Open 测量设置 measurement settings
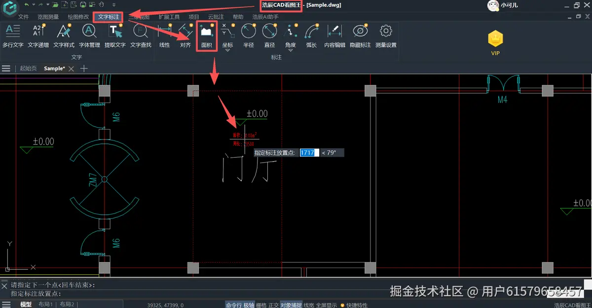 pyautogui.click(x=386, y=35)
